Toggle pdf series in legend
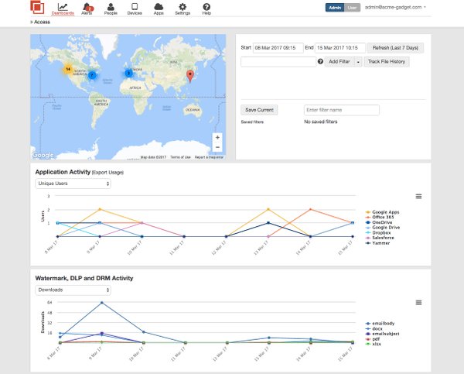 373,339
